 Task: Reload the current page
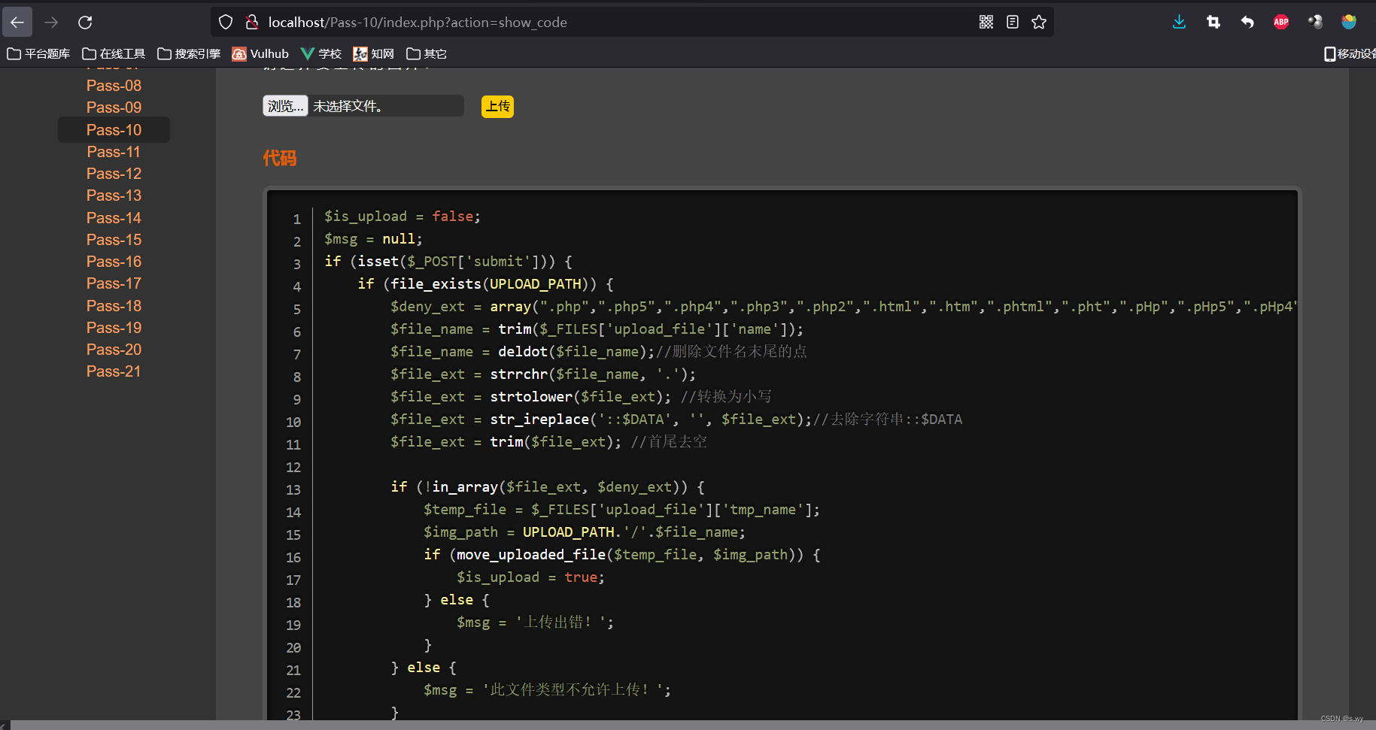85,22
